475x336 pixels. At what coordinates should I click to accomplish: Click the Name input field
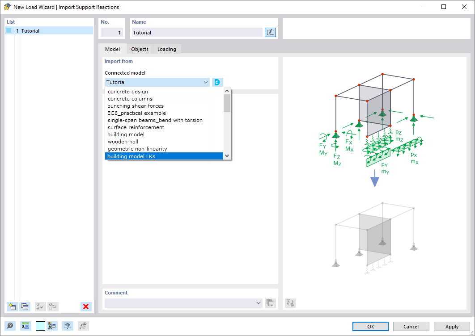point(197,32)
